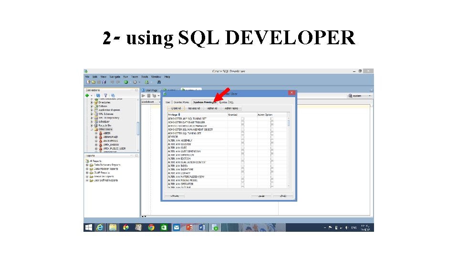458x257 pixels.
Task: Expand the APEX_PUBLIC_USER node
Action: 96,148
